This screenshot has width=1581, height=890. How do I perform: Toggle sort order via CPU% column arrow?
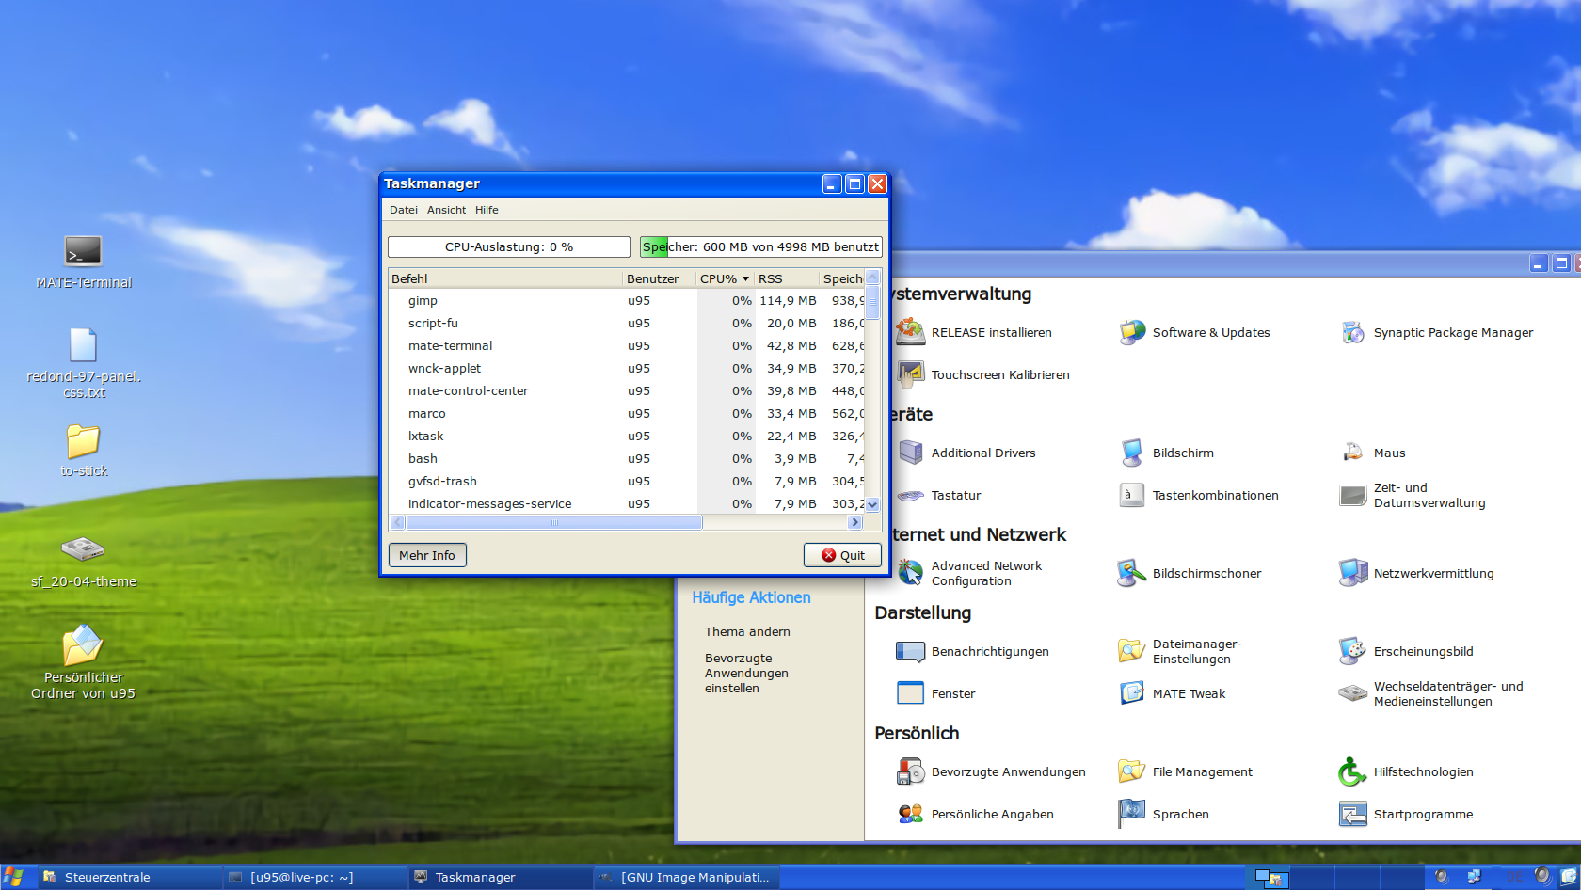click(745, 278)
